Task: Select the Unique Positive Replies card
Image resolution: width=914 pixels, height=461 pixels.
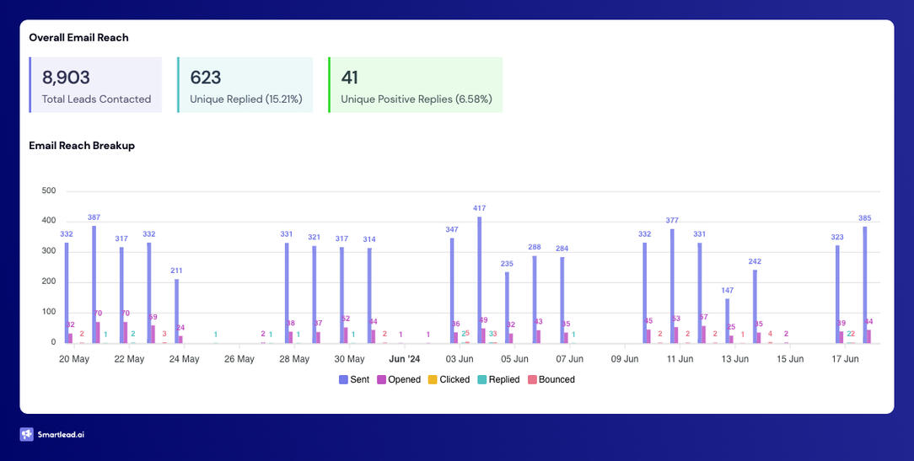Action: (416, 85)
